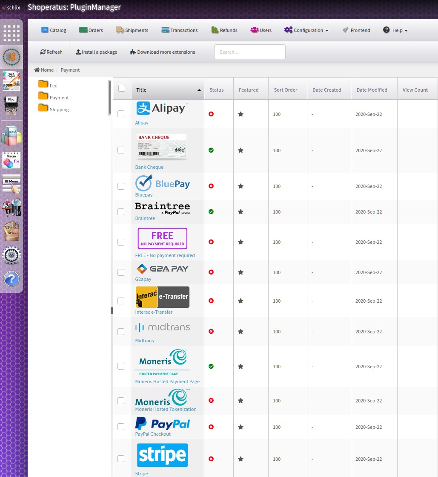This screenshot has width=438, height=477.
Task: Click Braintree green enabled status icon
Action: coord(211,212)
